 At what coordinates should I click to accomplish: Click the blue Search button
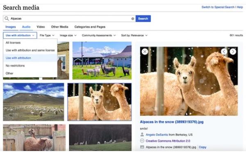coord(143,18)
